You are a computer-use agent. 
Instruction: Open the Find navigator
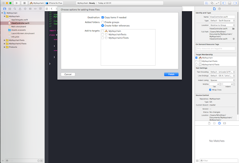pyautogui.click(x=15, y=9)
